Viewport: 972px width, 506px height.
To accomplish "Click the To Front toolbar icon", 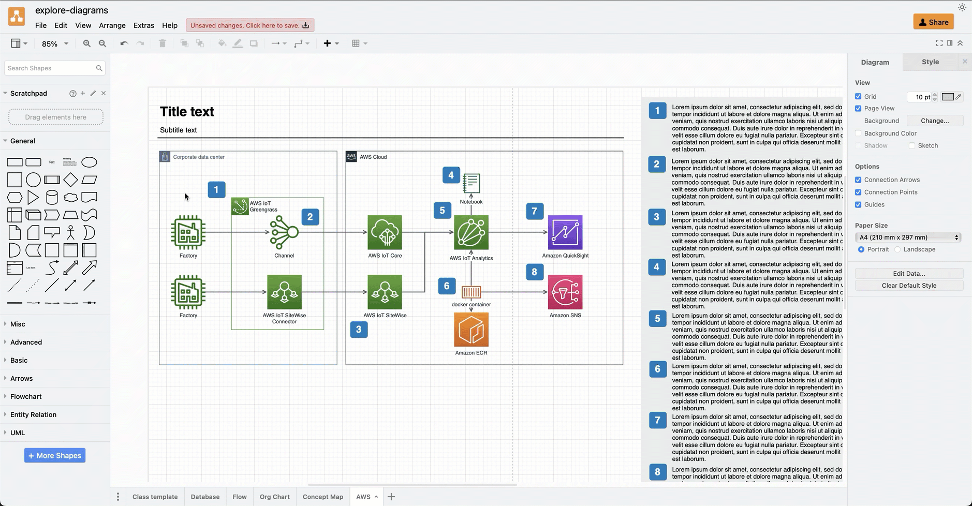I will 184,43.
